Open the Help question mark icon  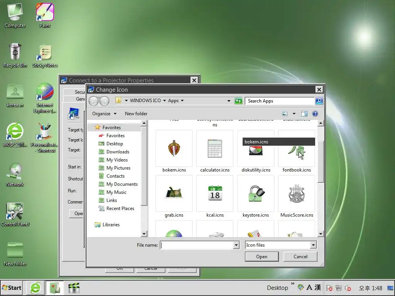click(315, 114)
